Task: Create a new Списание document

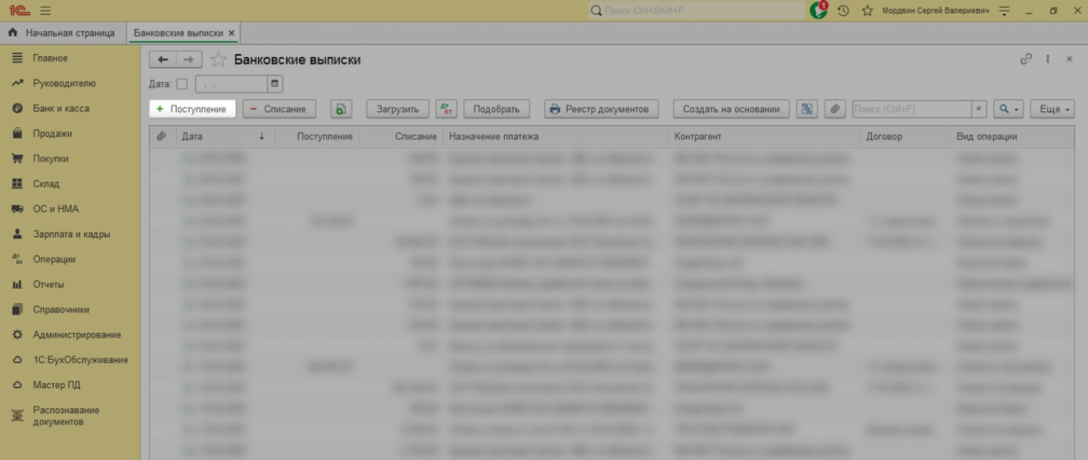Action: pos(279,109)
